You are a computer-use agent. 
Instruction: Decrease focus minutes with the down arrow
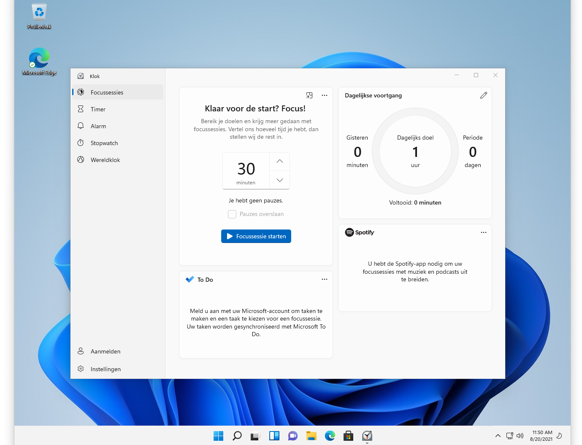point(279,180)
